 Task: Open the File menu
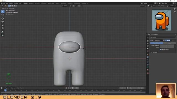(4, 3)
